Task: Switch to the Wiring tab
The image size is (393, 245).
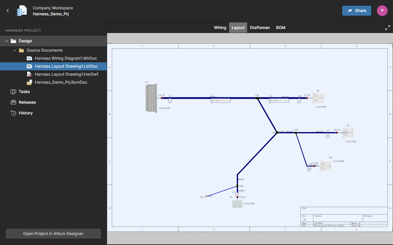Action: [220, 28]
